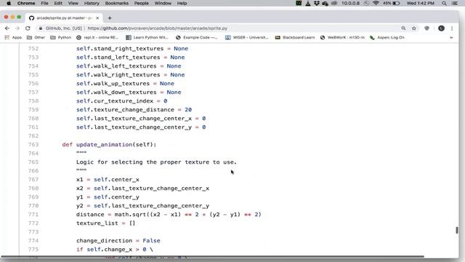Open the Learn Python bookmark
The height and width of the screenshot is (262, 465).
[147, 37]
